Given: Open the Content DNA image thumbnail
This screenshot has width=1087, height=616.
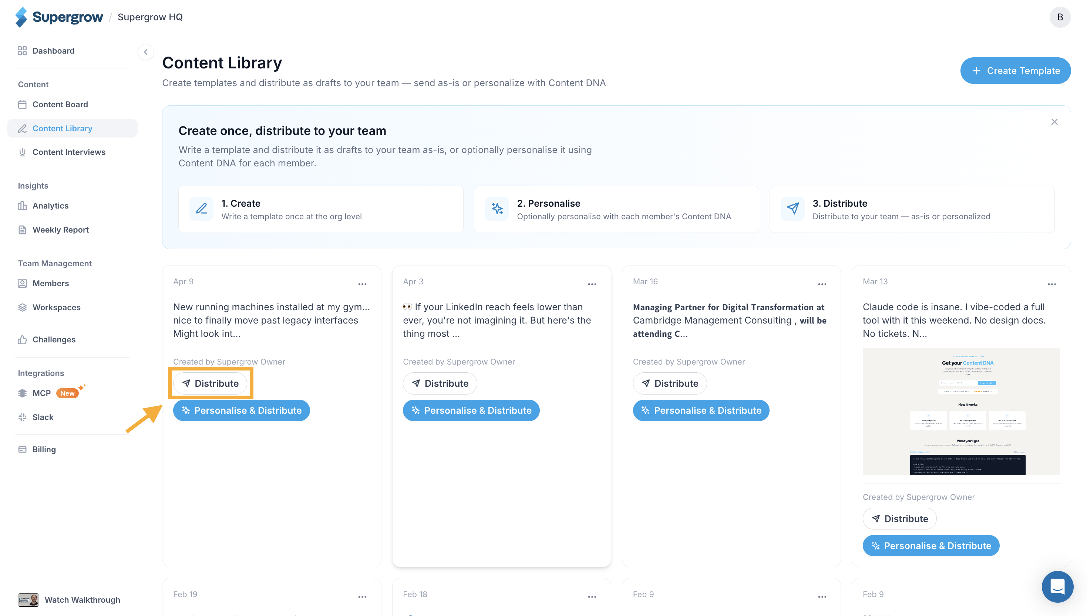Looking at the screenshot, I should point(961,411).
